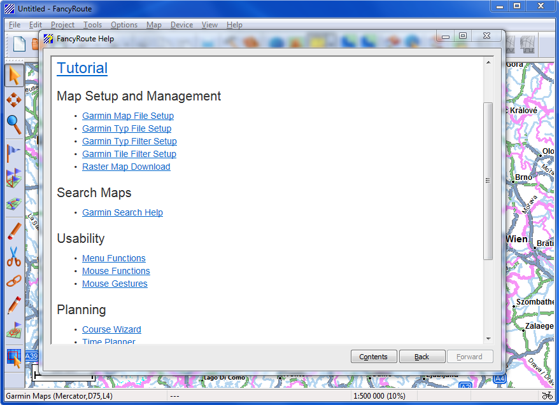The image size is (559, 405).
Task: Select the flags-on-grid route tool
Action: [14, 178]
